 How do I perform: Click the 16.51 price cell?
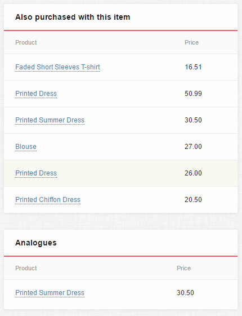tap(193, 67)
